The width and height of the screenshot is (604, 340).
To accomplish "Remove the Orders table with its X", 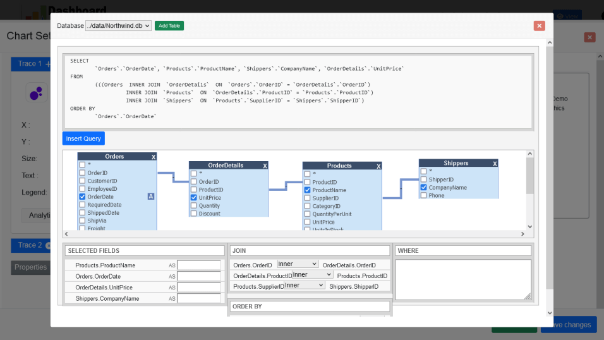I will [x=154, y=157].
